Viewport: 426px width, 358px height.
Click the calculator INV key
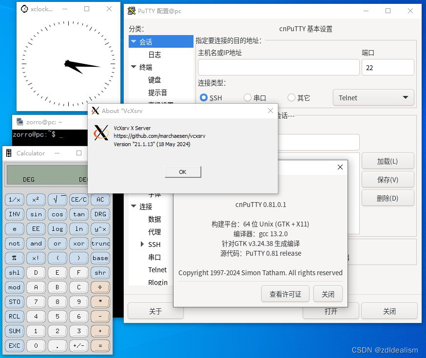click(x=15, y=214)
